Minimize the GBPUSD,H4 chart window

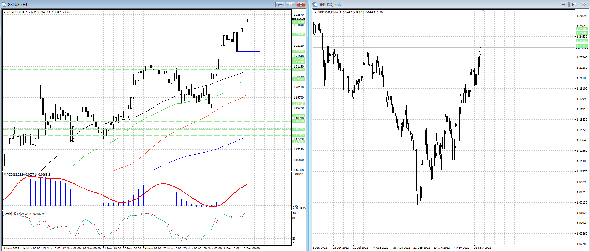coord(280,4)
